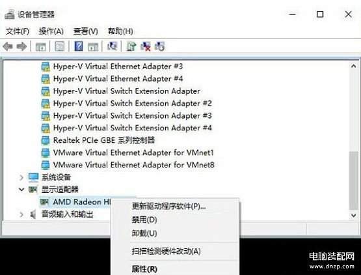Collapse the 显示适配器 tree node
Image resolution: width=361 pixels, height=275 pixels.
(x=21, y=190)
